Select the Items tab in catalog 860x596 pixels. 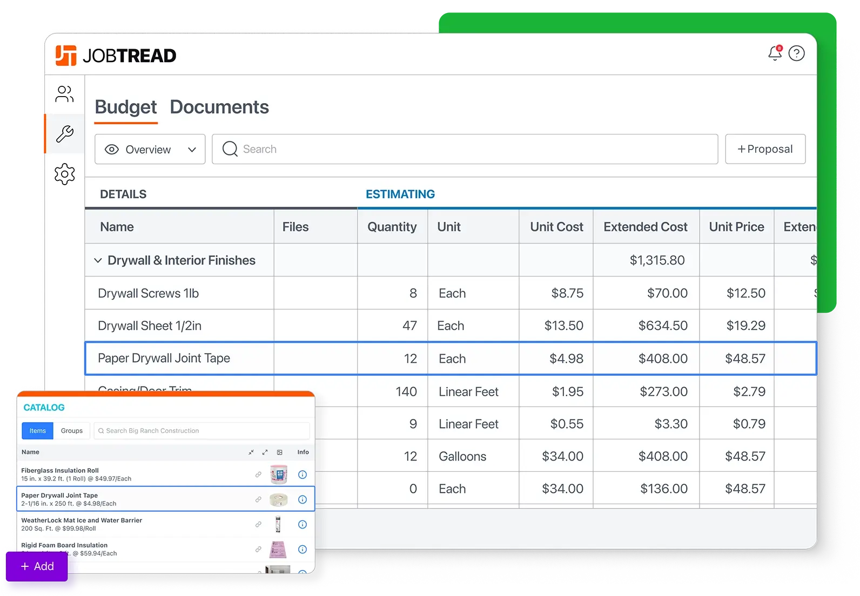38,431
